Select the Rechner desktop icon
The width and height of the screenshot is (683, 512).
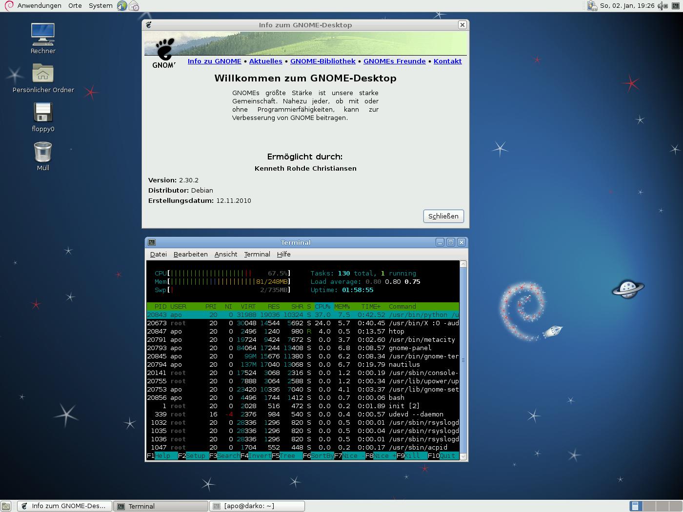(43, 39)
